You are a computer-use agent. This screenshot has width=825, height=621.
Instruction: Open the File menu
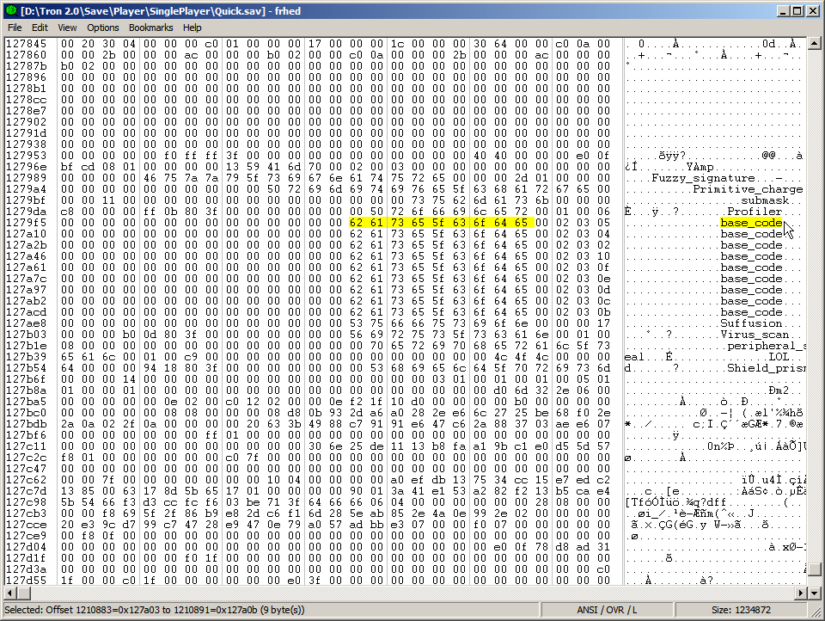tap(15, 28)
